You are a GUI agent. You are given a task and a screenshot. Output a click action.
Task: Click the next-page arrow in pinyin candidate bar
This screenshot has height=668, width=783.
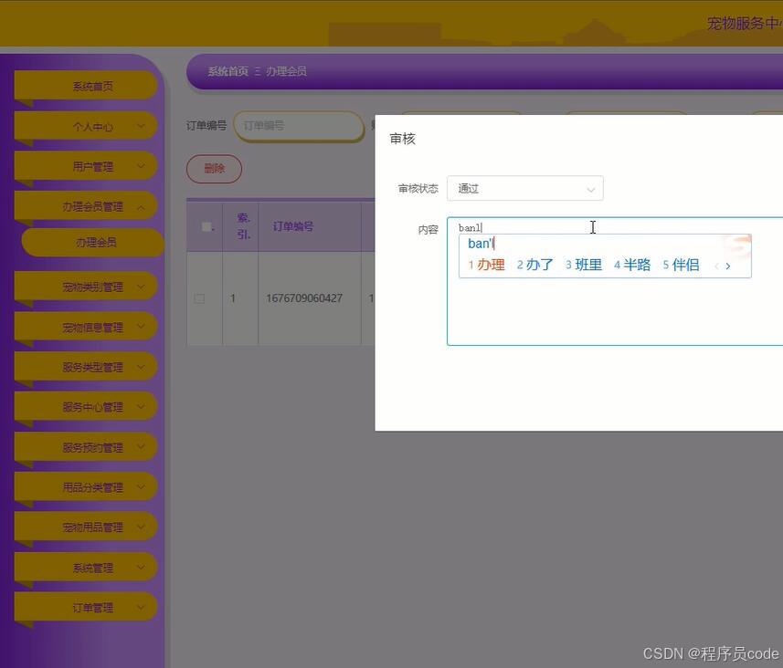[728, 265]
